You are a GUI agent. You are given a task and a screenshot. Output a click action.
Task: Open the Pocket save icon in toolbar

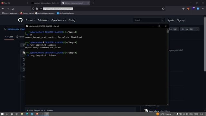pyautogui.click(x=183, y=9)
